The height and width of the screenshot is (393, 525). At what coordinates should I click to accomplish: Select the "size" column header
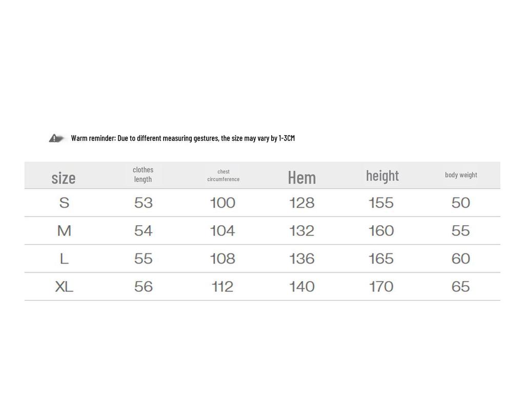point(64,178)
